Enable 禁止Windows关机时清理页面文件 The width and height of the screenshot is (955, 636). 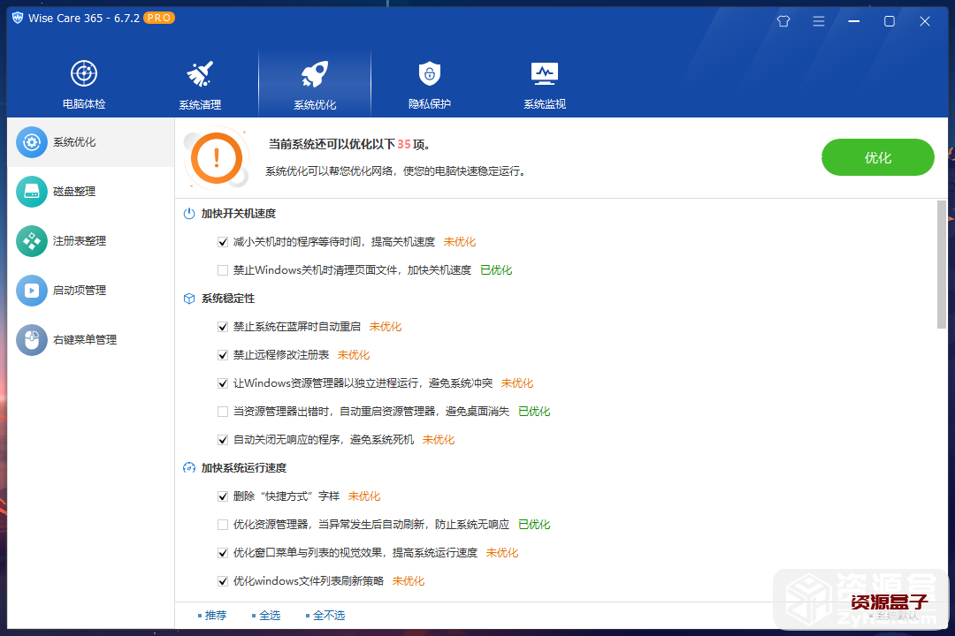tap(223, 269)
